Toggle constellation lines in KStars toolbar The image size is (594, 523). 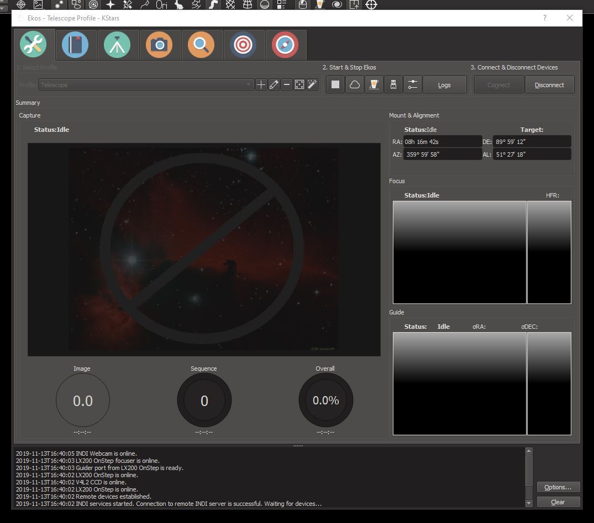tap(145, 4)
